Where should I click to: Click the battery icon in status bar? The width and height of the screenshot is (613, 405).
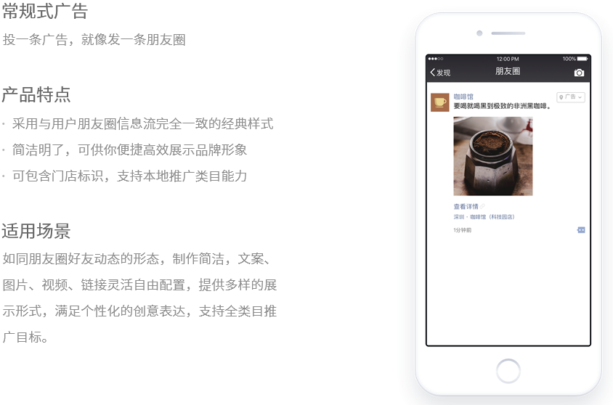click(582, 59)
